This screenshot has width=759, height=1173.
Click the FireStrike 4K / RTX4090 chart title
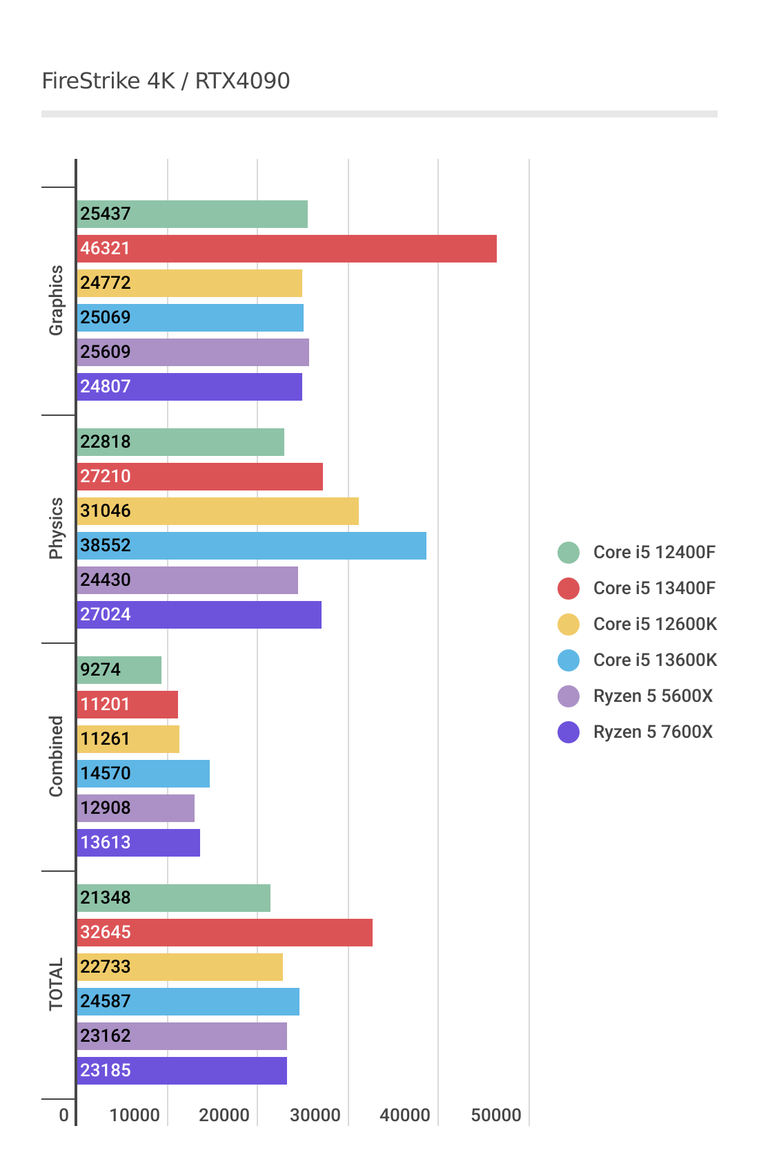pos(166,81)
